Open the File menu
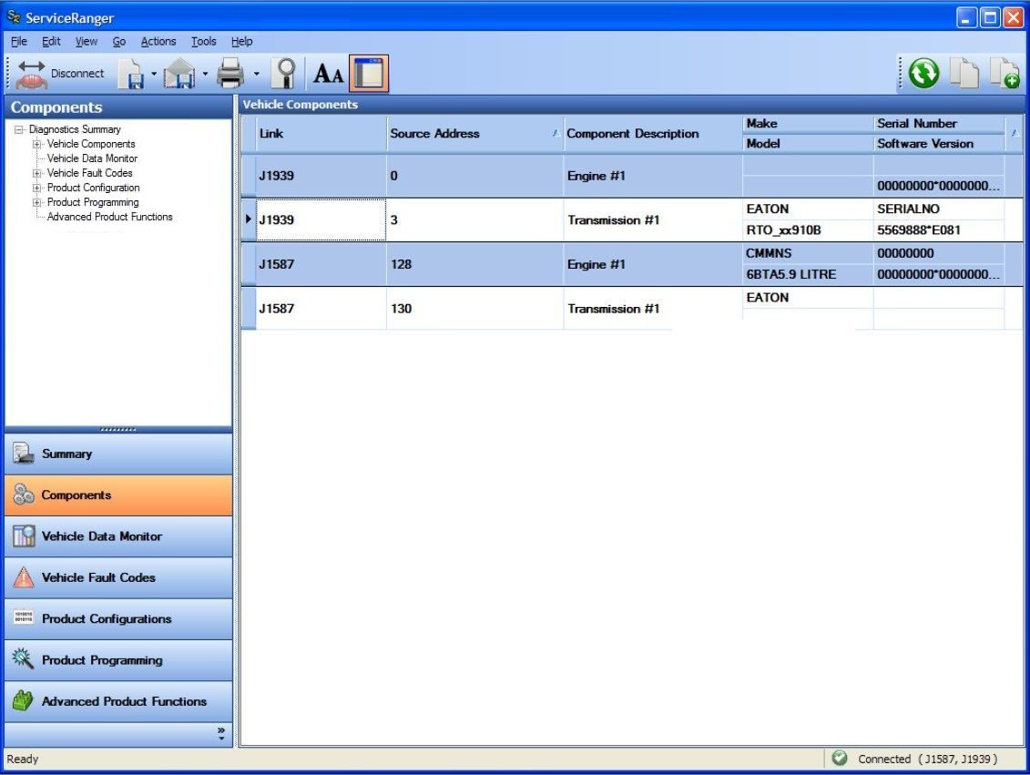 pos(19,41)
